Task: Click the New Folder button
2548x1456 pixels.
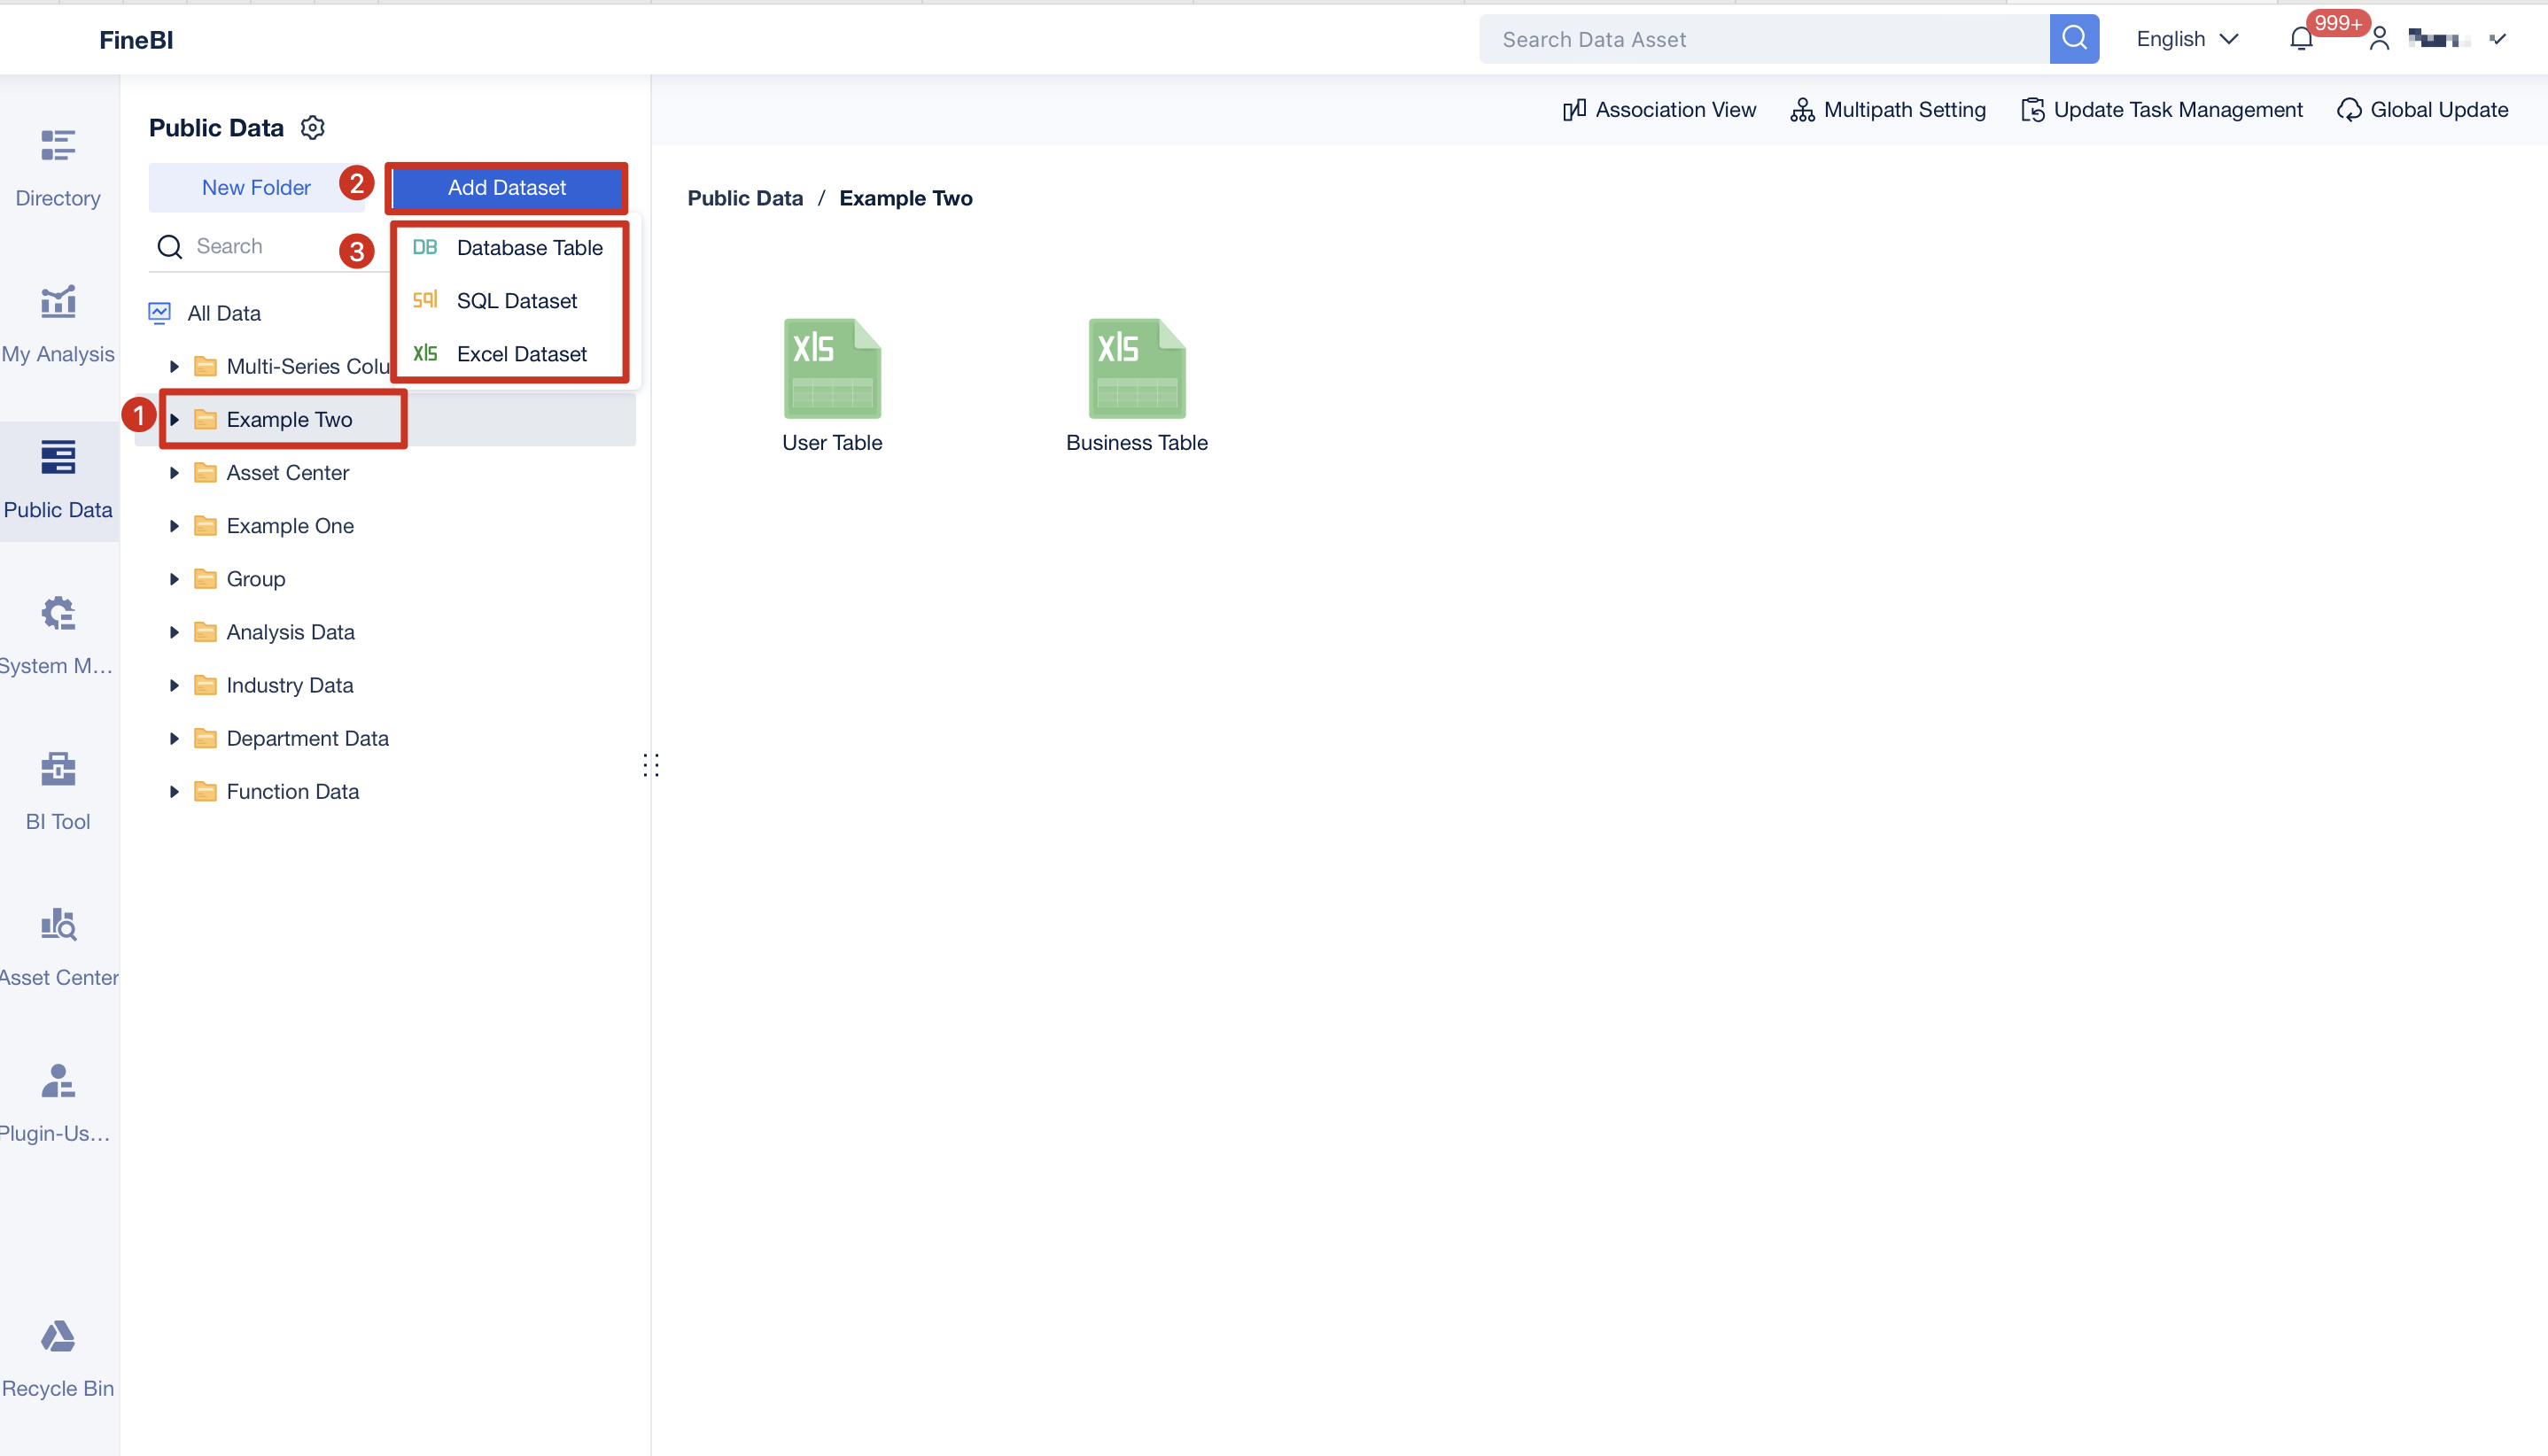Action: click(x=256, y=187)
